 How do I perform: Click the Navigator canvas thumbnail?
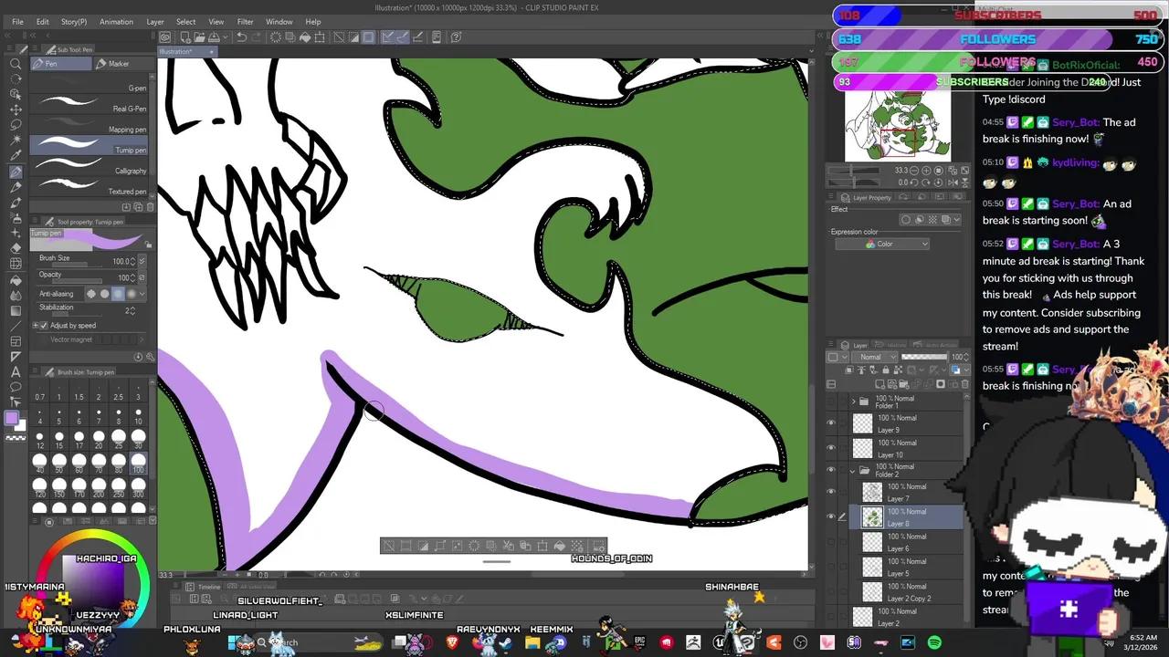tap(898, 125)
